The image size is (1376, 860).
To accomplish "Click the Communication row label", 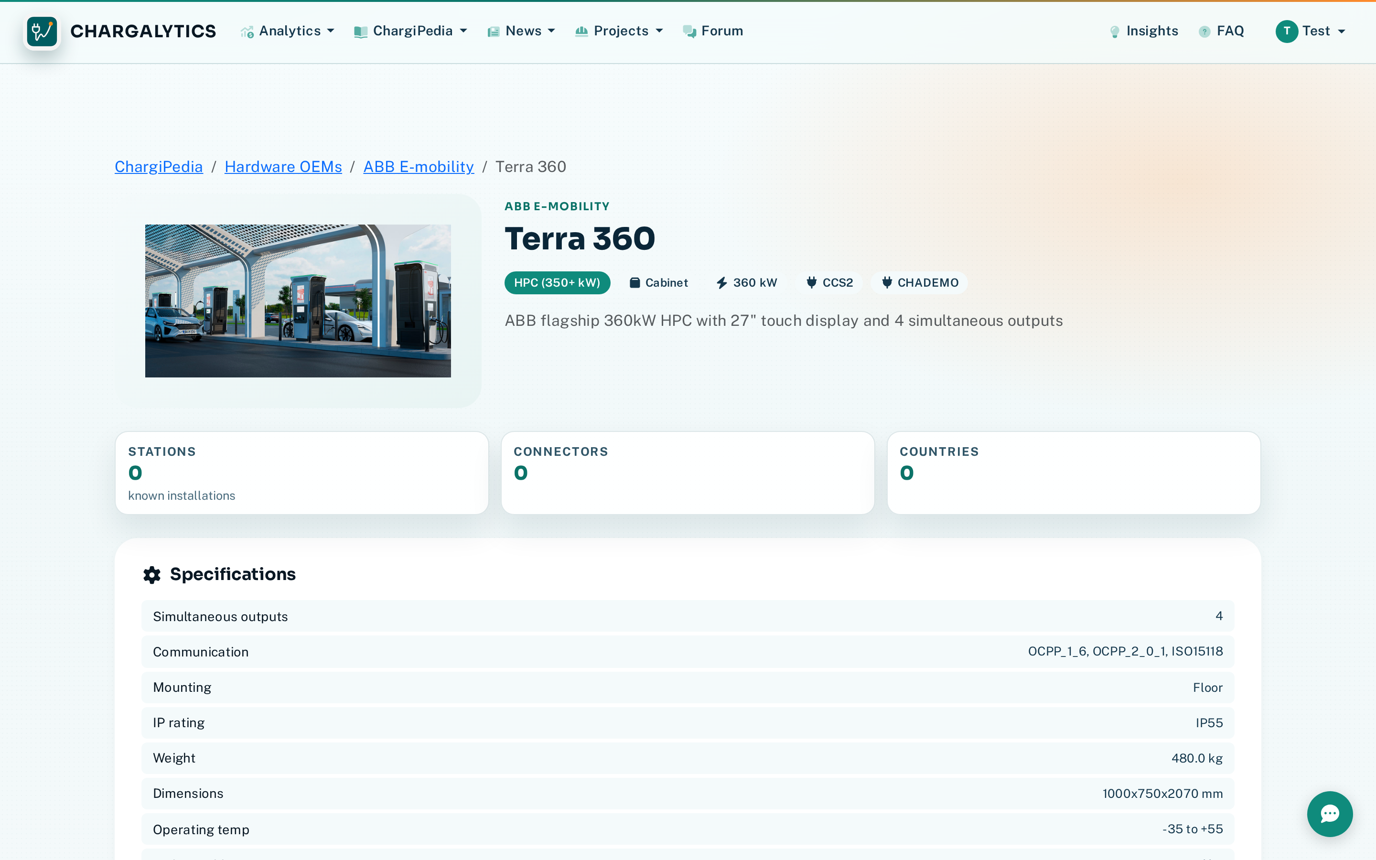I will point(201,652).
